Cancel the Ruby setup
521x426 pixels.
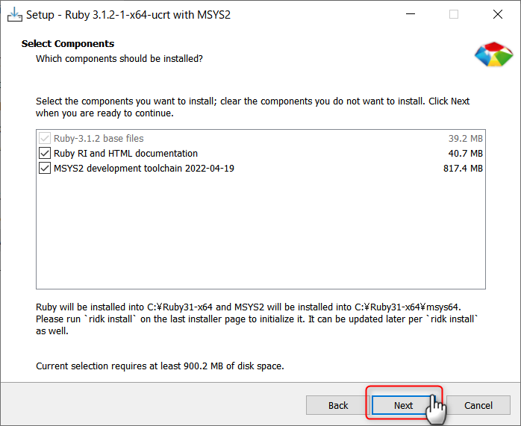(x=478, y=405)
